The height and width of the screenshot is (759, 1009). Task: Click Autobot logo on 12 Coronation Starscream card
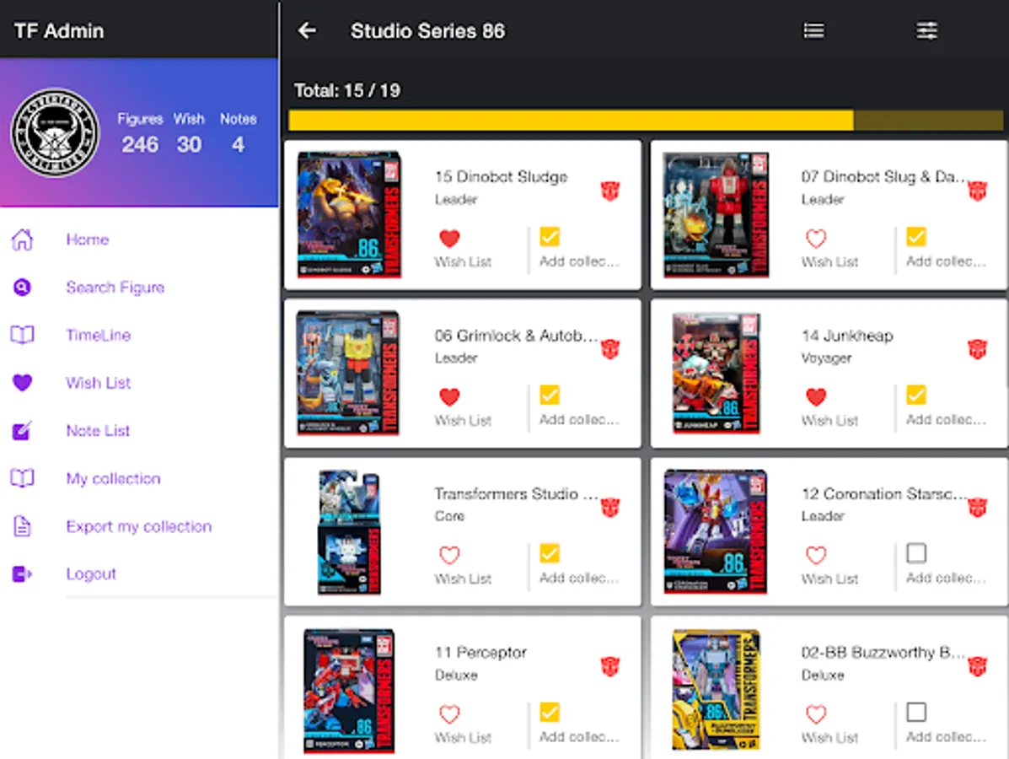978,508
